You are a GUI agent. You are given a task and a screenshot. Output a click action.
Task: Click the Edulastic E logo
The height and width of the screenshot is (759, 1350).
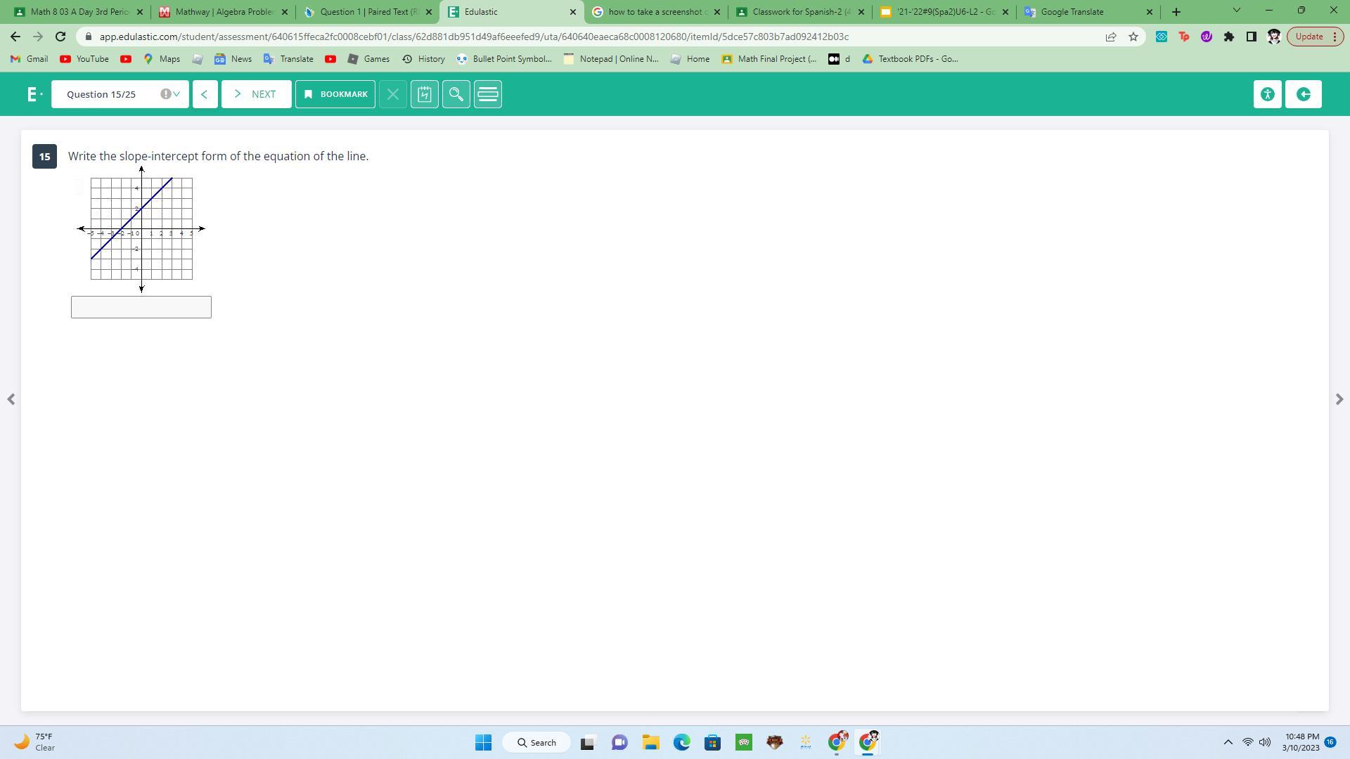click(x=32, y=94)
